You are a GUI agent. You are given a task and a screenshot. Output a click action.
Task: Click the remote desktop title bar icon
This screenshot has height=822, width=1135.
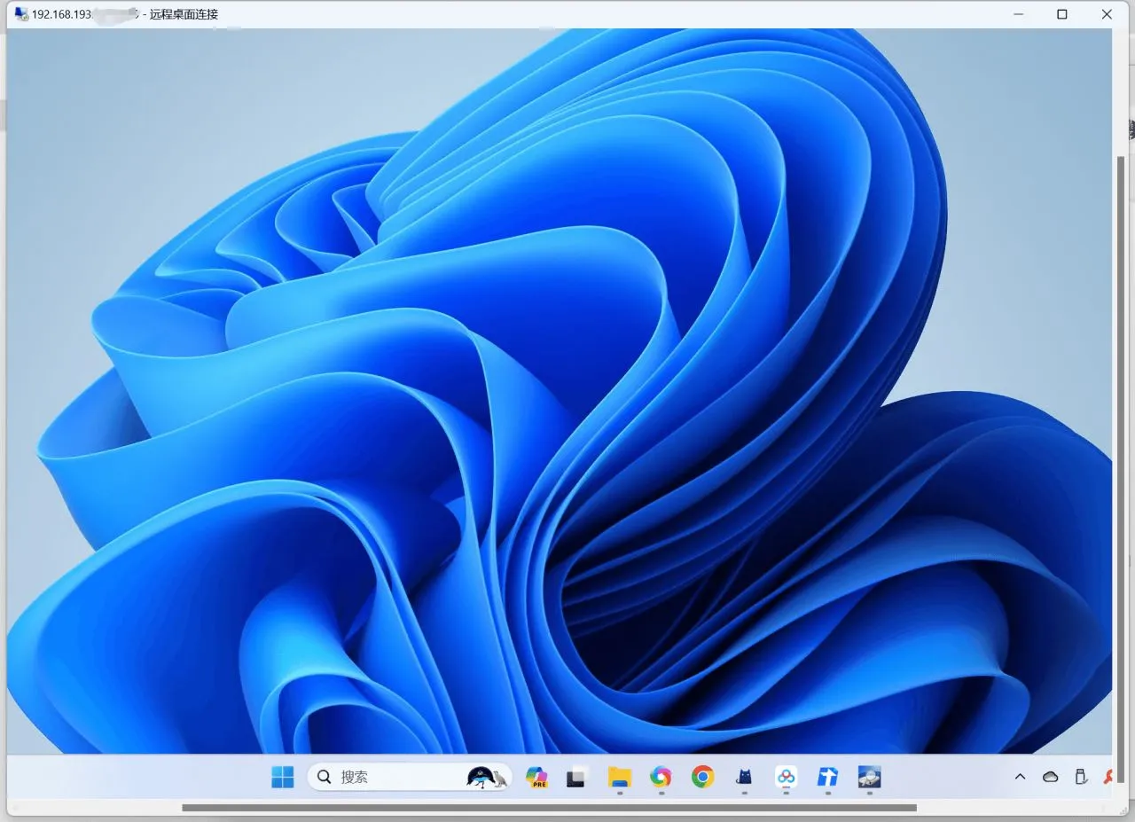tap(21, 14)
